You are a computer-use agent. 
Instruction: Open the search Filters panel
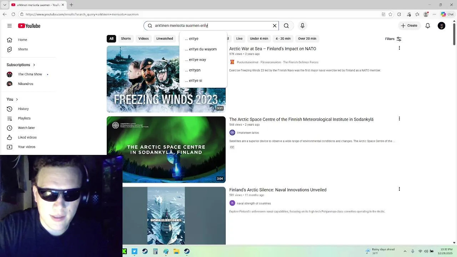pos(393,39)
